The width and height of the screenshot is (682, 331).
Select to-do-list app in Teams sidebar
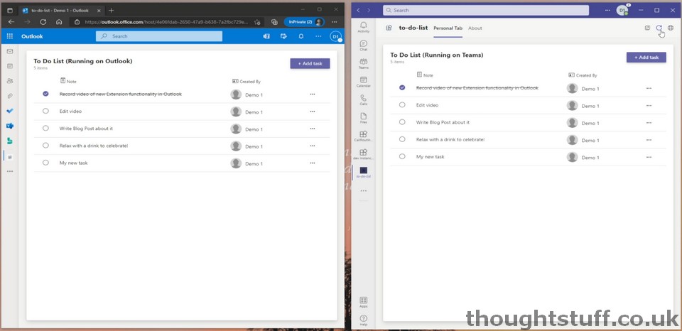click(364, 172)
